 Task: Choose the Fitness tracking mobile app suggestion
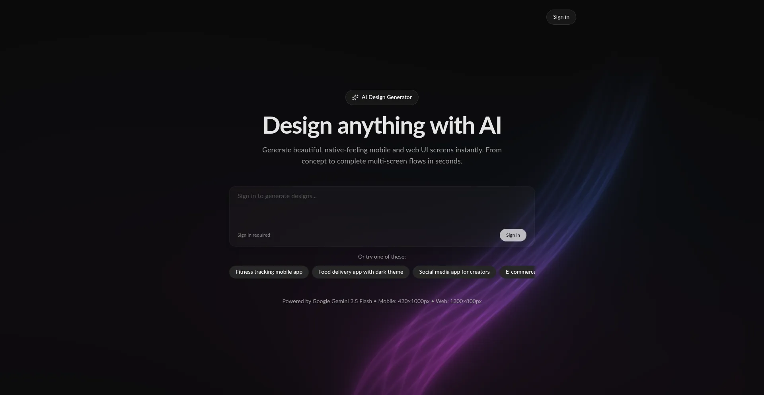[269, 272]
